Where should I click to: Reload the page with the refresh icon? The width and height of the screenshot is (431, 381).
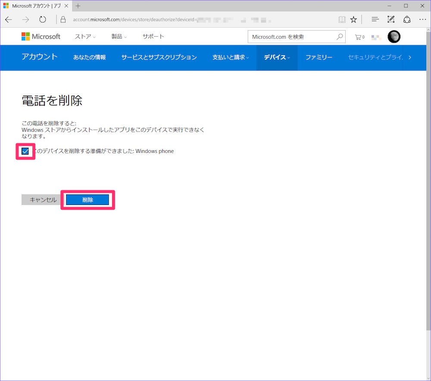(x=42, y=19)
